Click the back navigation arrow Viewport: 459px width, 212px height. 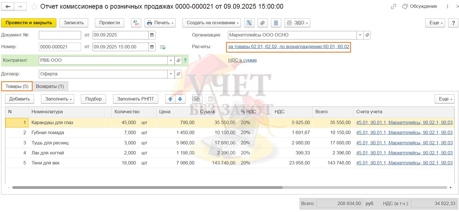point(8,7)
